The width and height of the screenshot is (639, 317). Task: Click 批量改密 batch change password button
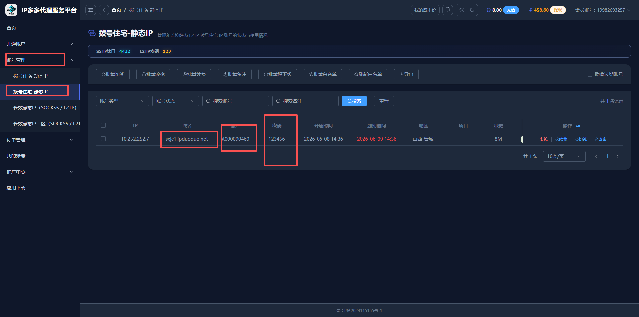tap(153, 74)
